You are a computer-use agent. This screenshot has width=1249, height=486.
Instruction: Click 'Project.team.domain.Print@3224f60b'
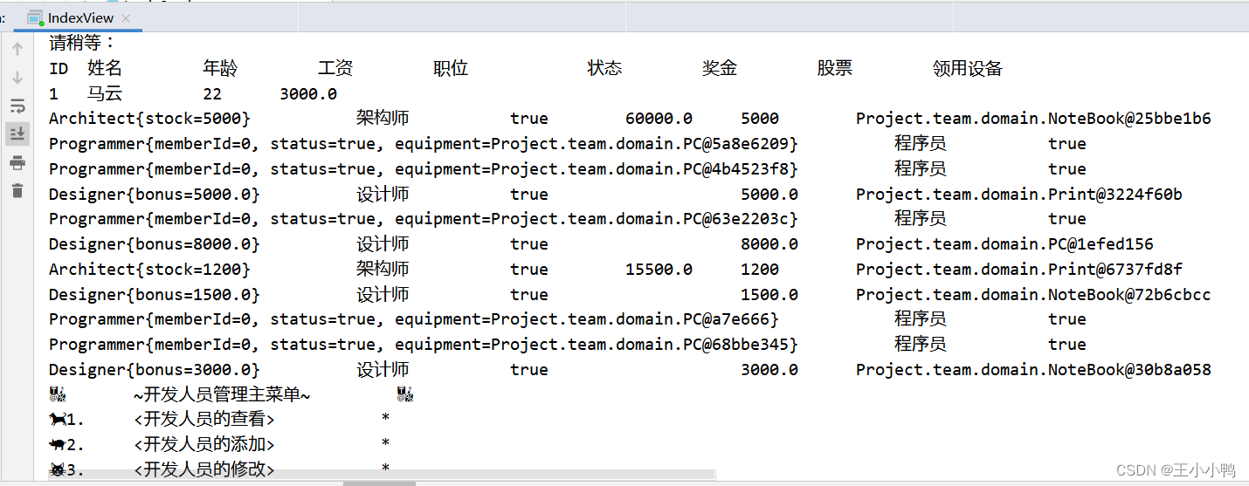click(x=1019, y=195)
